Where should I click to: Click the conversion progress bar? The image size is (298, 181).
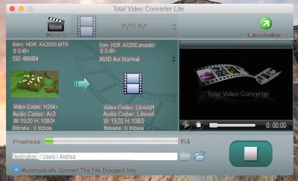[x=111, y=141]
